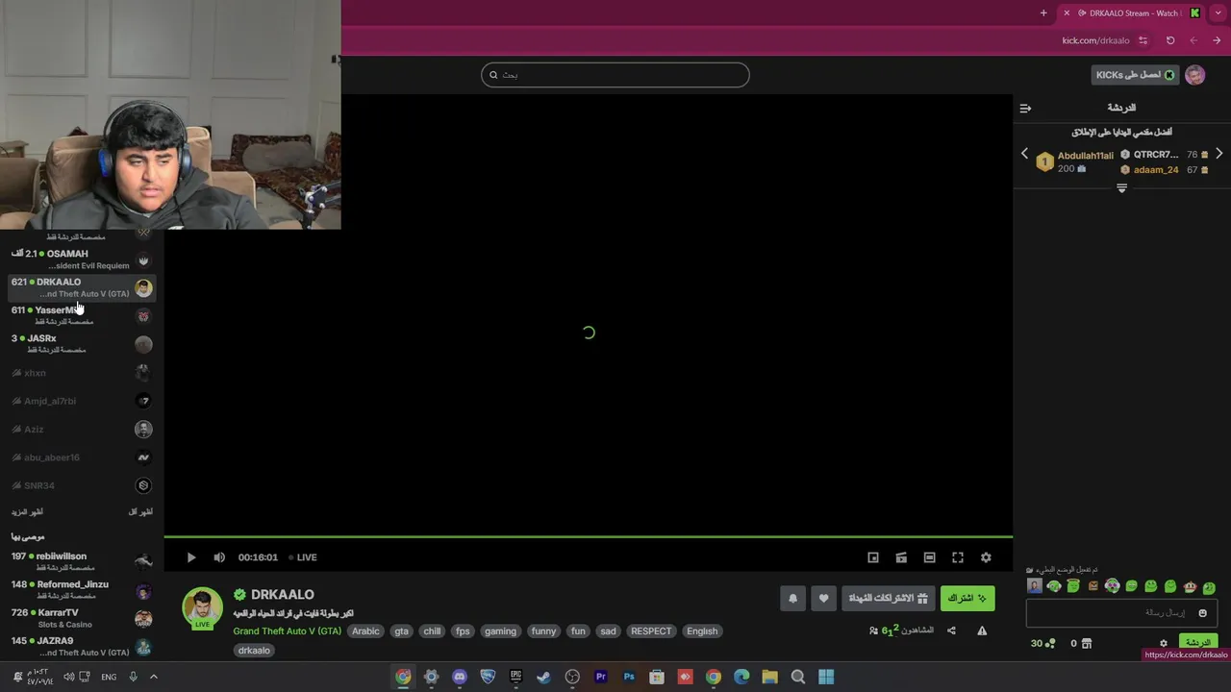The height and width of the screenshot is (692, 1231).
Task: Select the RESPECT tag
Action: click(x=651, y=631)
